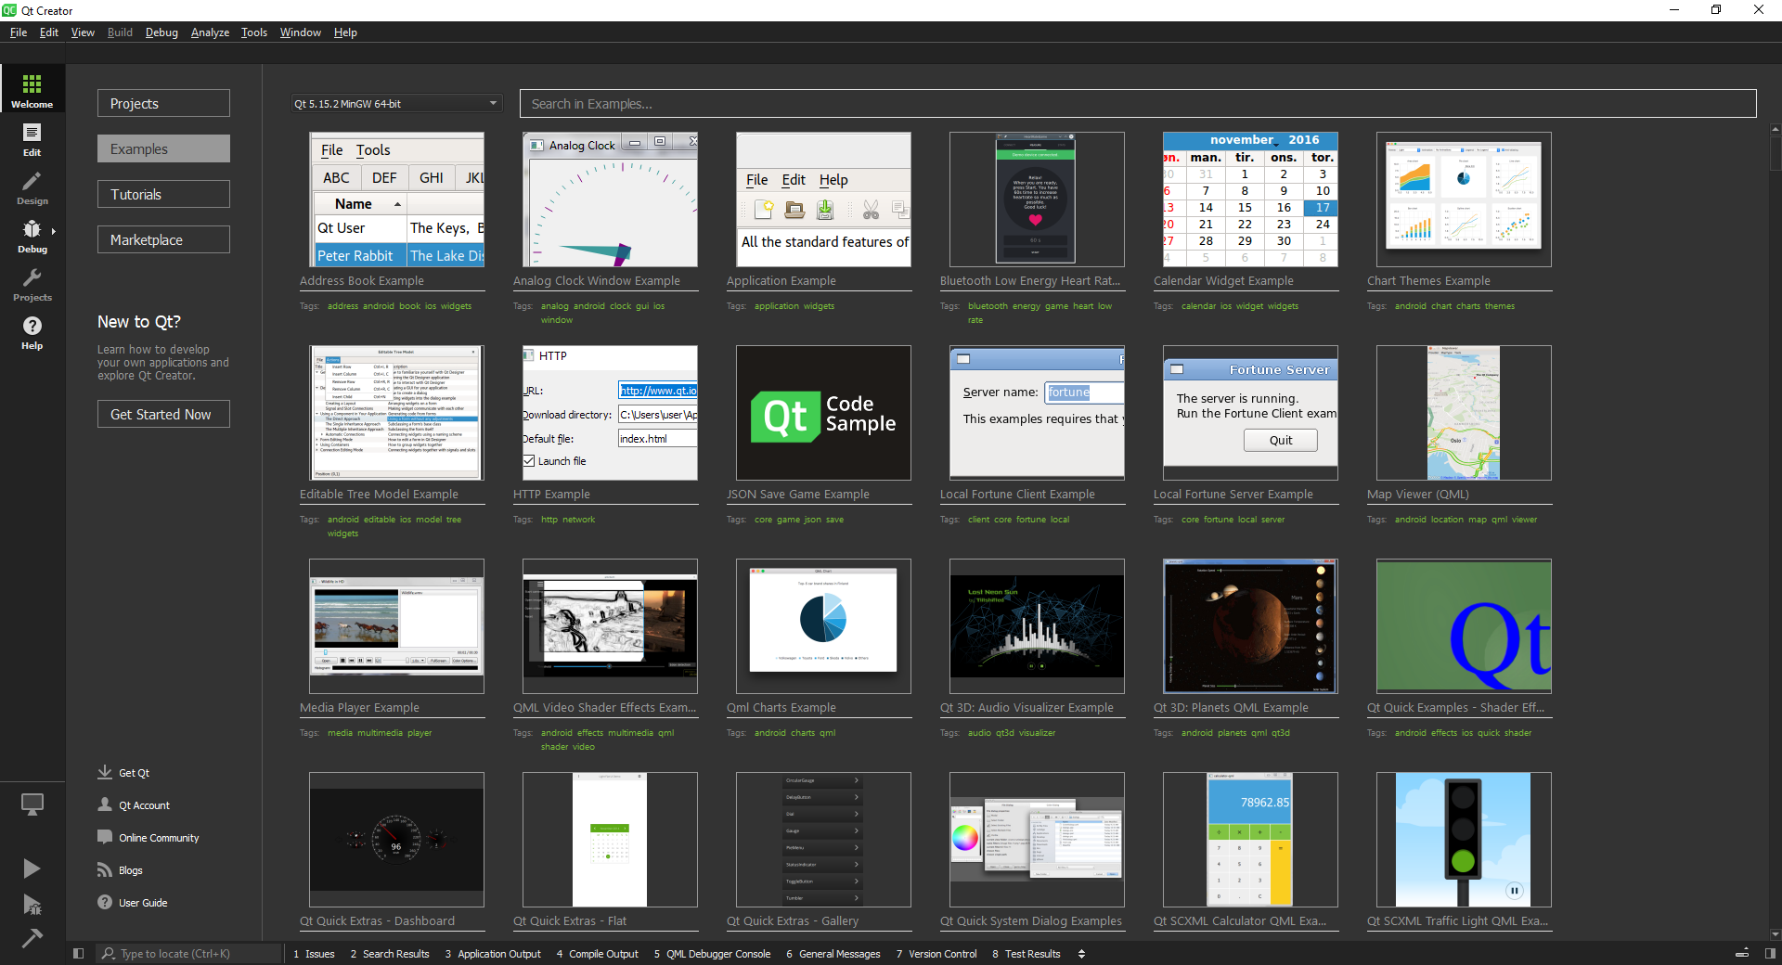This screenshot has width=1782, height=965.
Task: Open the Projects mode in the sidebar
Action: (x=32, y=283)
